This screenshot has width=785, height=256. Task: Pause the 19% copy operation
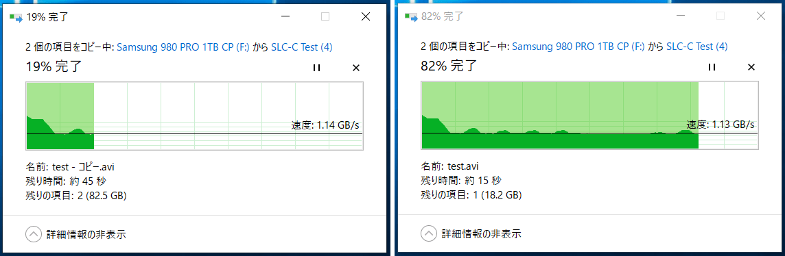316,68
